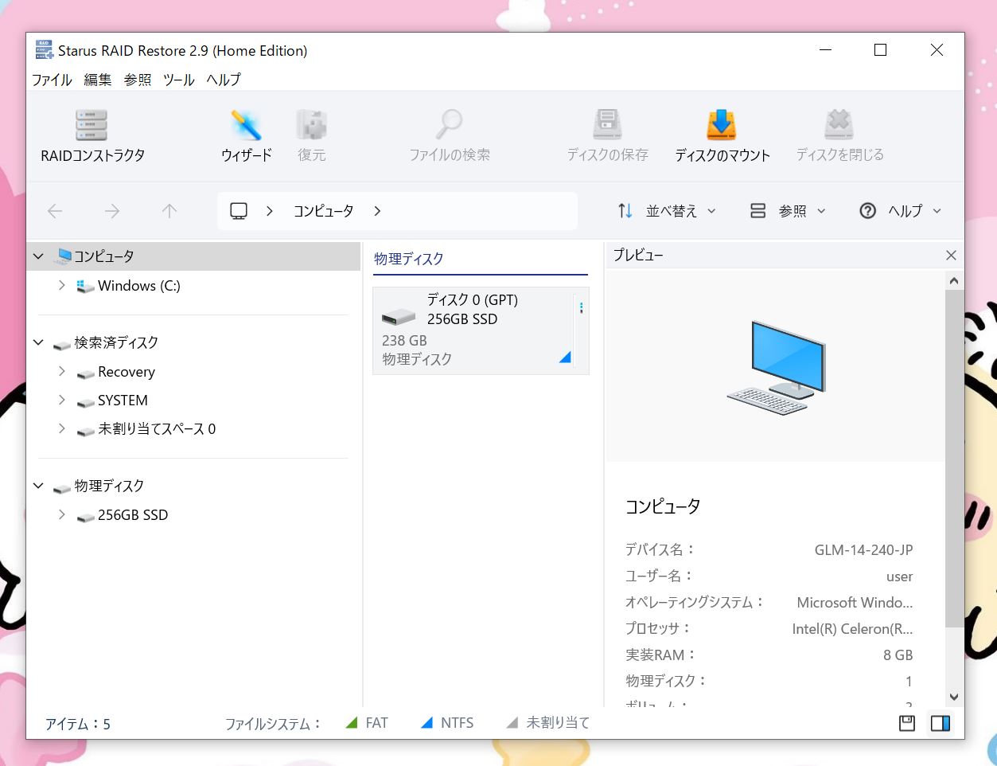The height and width of the screenshot is (766, 997).
Task: Go back with the left arrow
Action: [x=55, y=211]
